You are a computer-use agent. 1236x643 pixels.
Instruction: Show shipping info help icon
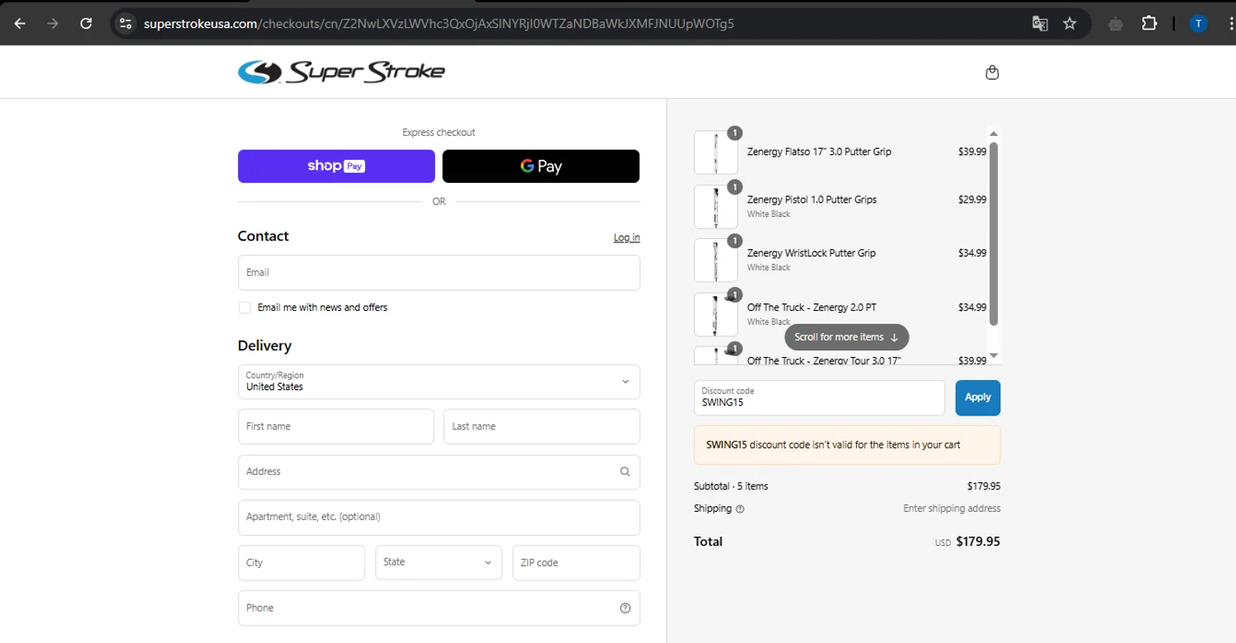tap(740, 509)
